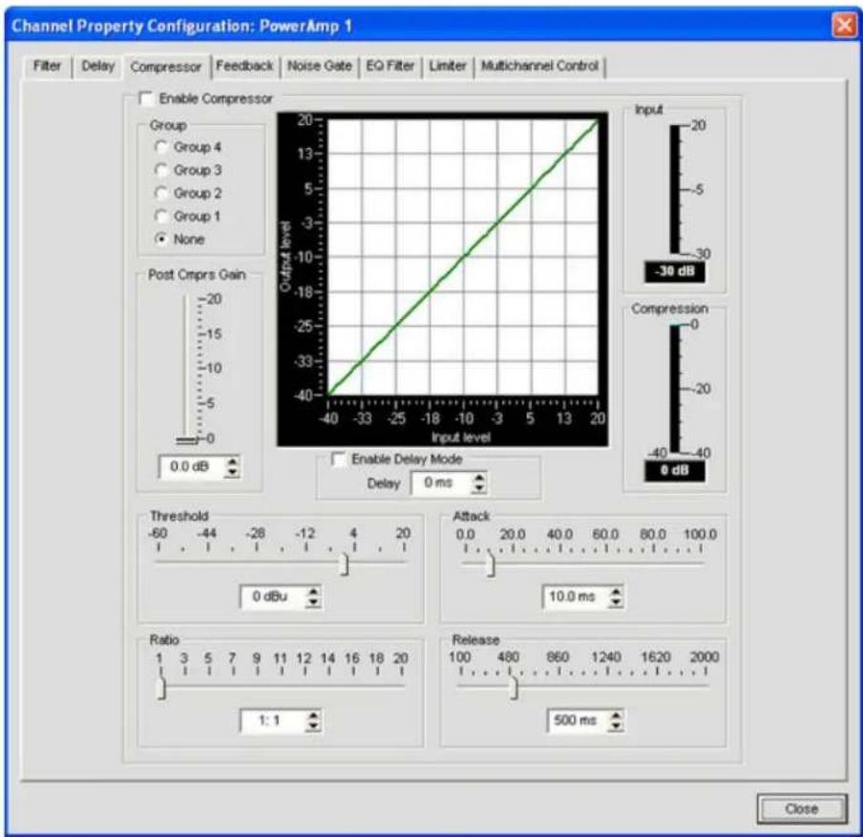Decrease the Release time with down arrow

(x=616, y=726)
